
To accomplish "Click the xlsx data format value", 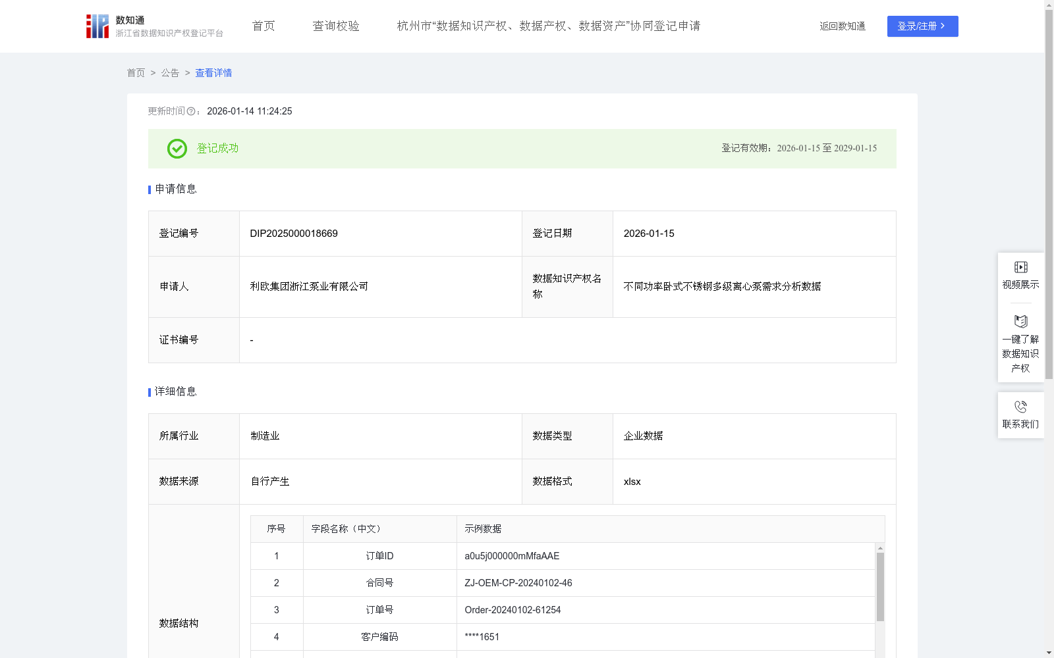I will [x=632, y=482].
